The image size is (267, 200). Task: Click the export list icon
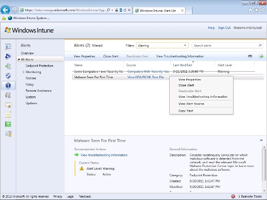tap(261, 56)
